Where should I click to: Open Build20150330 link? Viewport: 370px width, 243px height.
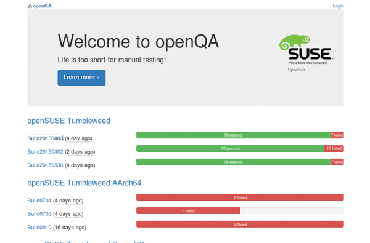click(x=45, y=165)
